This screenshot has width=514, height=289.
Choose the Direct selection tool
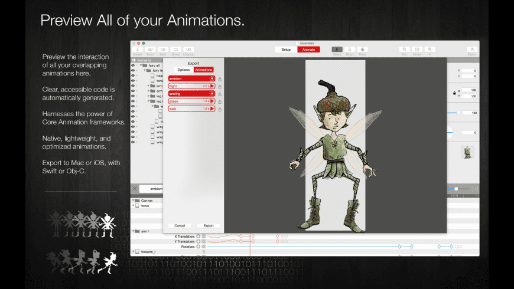[350, 50]
